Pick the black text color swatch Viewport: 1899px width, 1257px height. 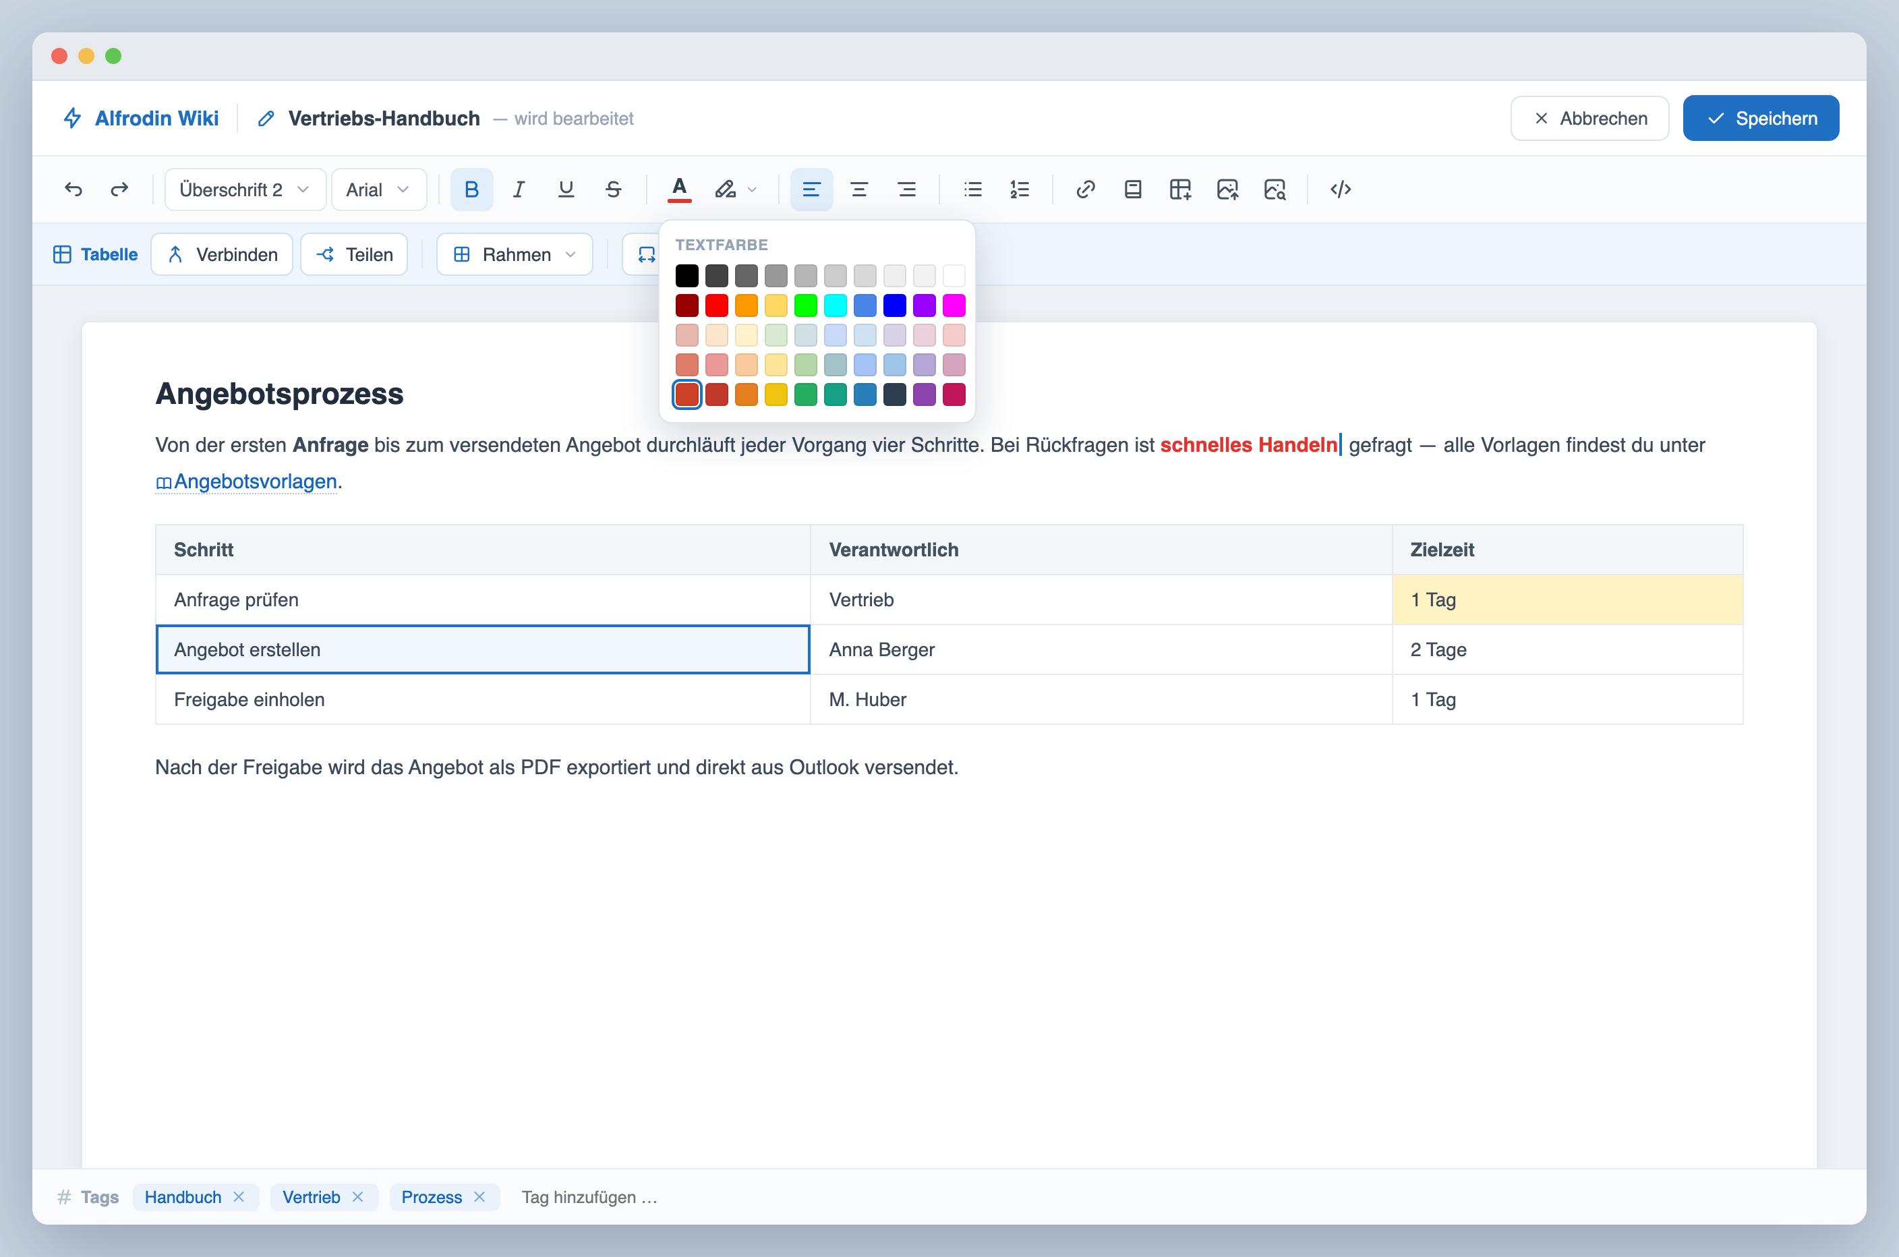point(687,276)
